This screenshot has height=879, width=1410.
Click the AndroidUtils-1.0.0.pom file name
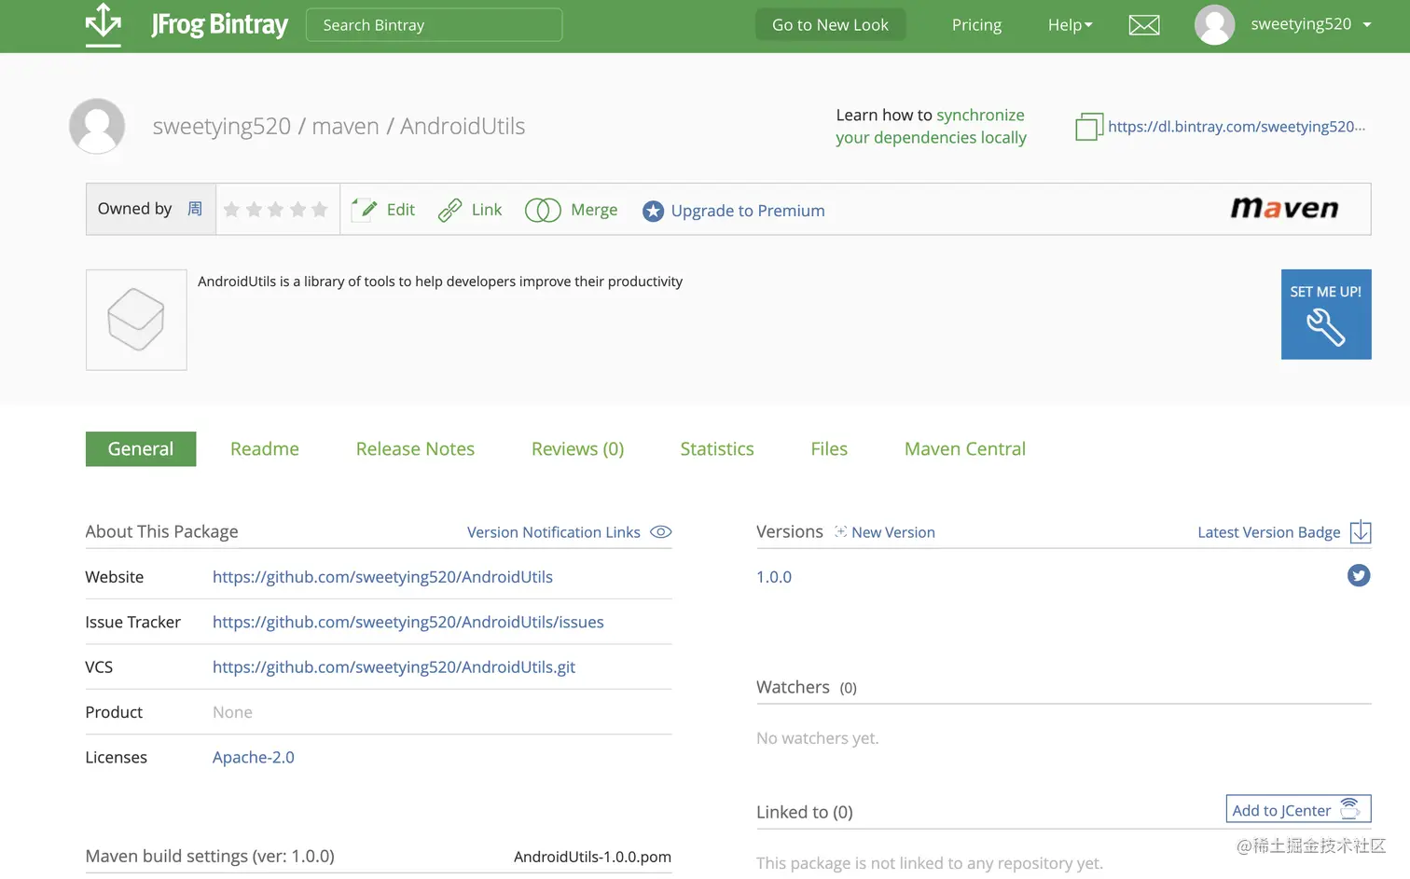592,857
